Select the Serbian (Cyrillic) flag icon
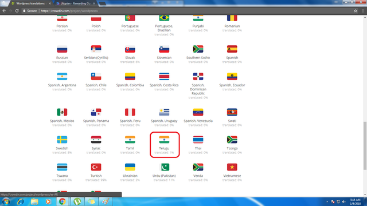Image resolution: width=367 pixels, height=206 pixels. coord(96,49)
